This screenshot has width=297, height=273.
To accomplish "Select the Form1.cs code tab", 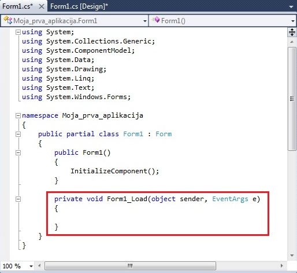I will 17,6.
